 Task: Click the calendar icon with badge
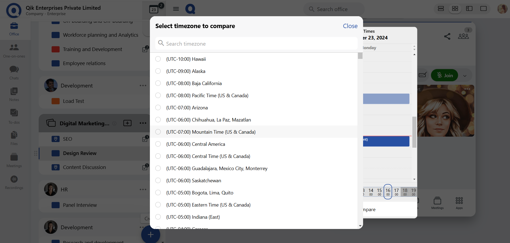pyautogui.click(x=154, y=9)
